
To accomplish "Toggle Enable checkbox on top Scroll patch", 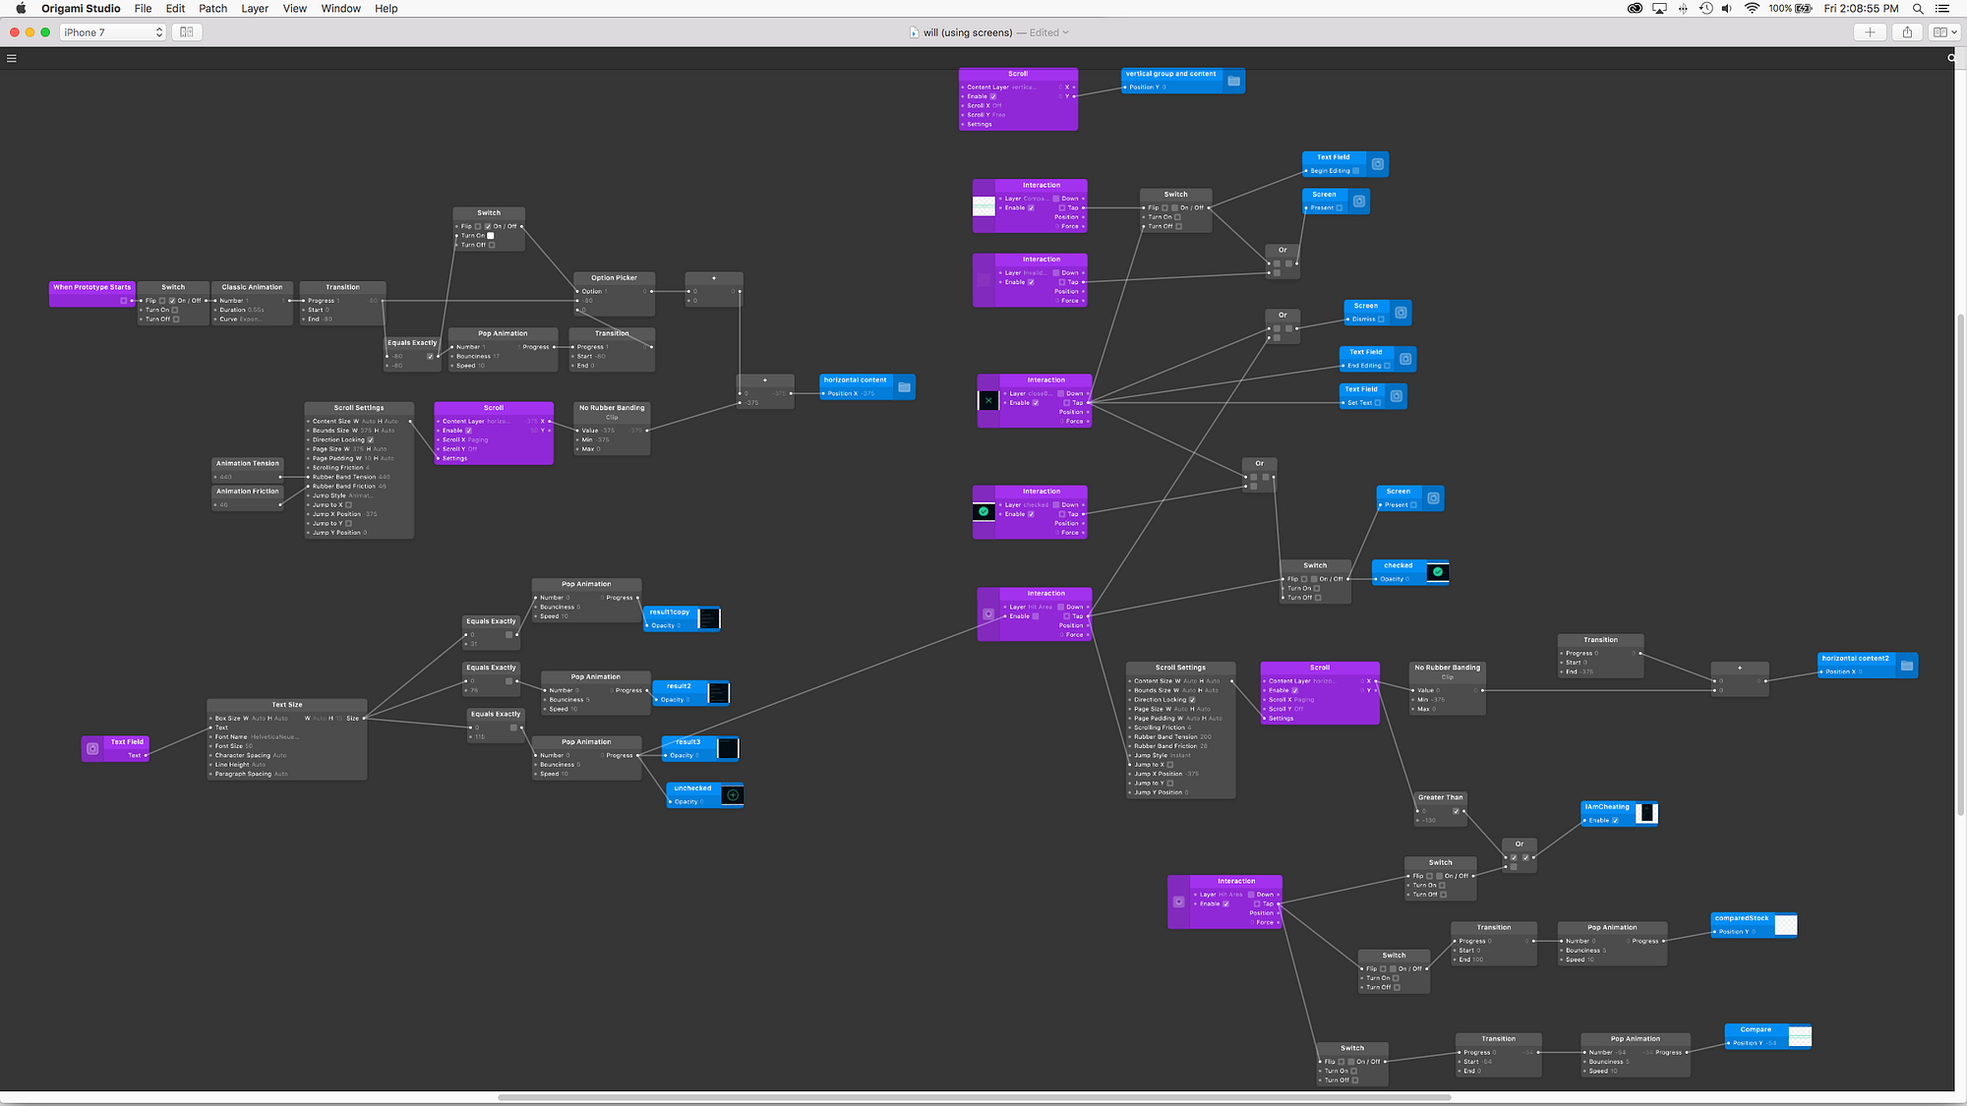I will [993, 96].
